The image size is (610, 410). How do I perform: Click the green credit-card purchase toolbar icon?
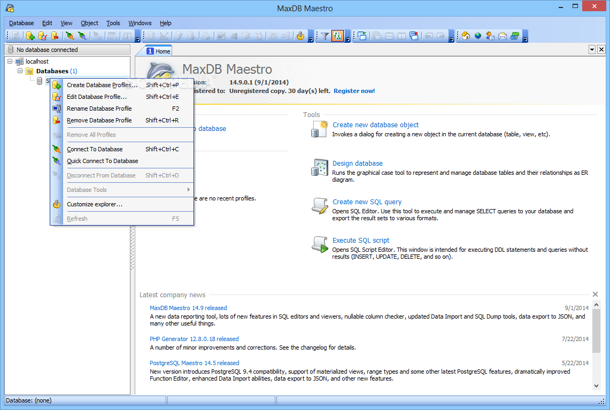click(515, 36)
